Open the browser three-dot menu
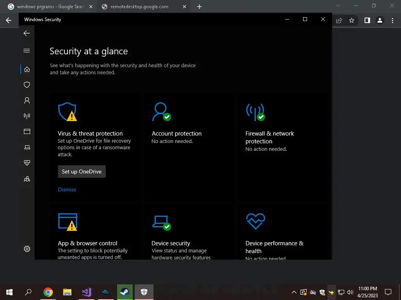Image resolution: width=401 pixels, height=300 pixels. coord(392,20)
